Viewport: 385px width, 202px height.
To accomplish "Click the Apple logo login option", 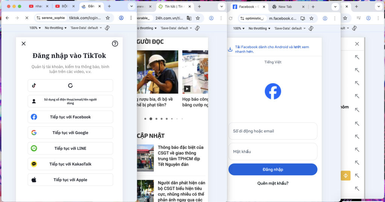I will click(34, 180).
